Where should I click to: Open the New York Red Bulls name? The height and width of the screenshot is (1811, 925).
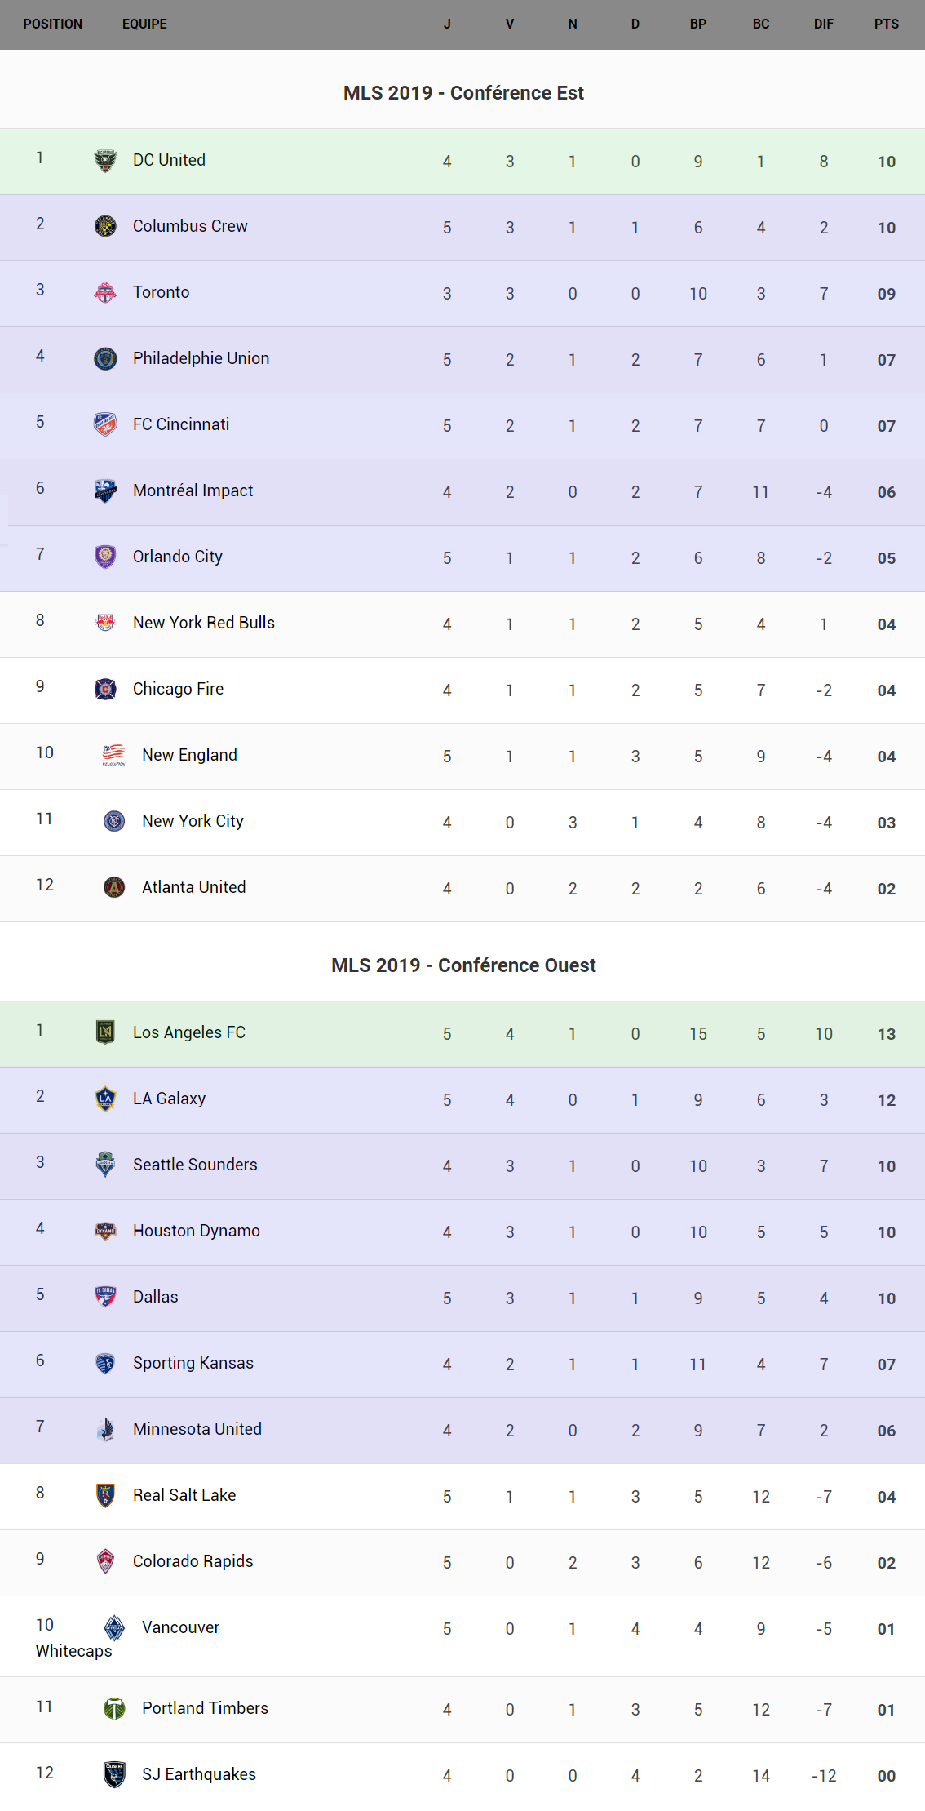tap(204, 623)
